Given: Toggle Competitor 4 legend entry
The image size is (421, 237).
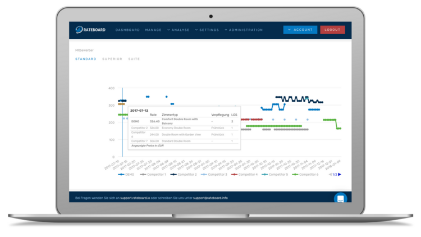Looking at the screenshot, I should (244, 175).
